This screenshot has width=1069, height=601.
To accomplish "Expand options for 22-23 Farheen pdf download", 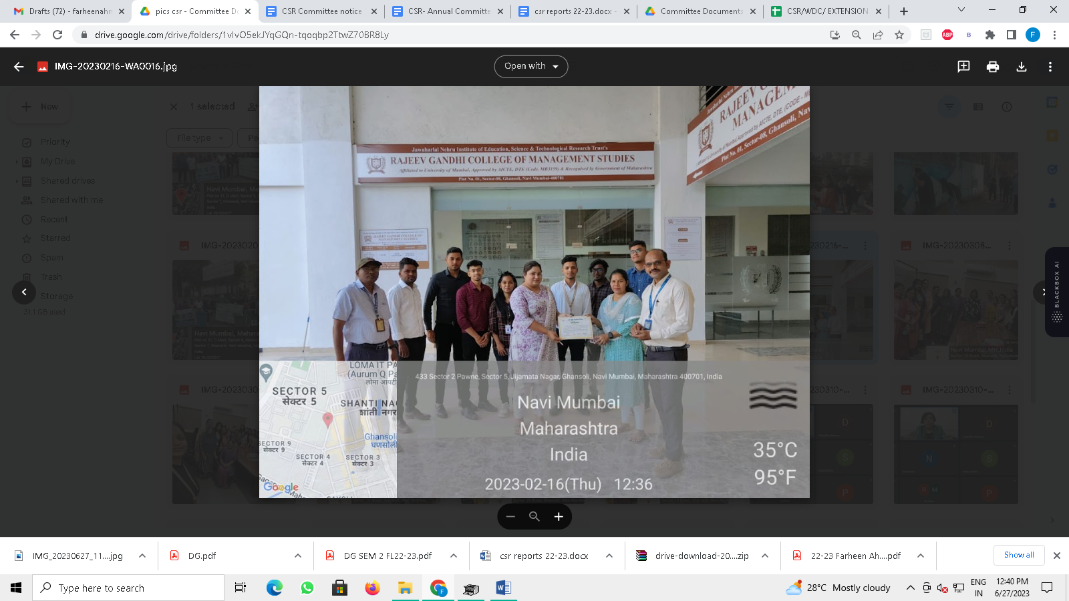I will 921,556.
